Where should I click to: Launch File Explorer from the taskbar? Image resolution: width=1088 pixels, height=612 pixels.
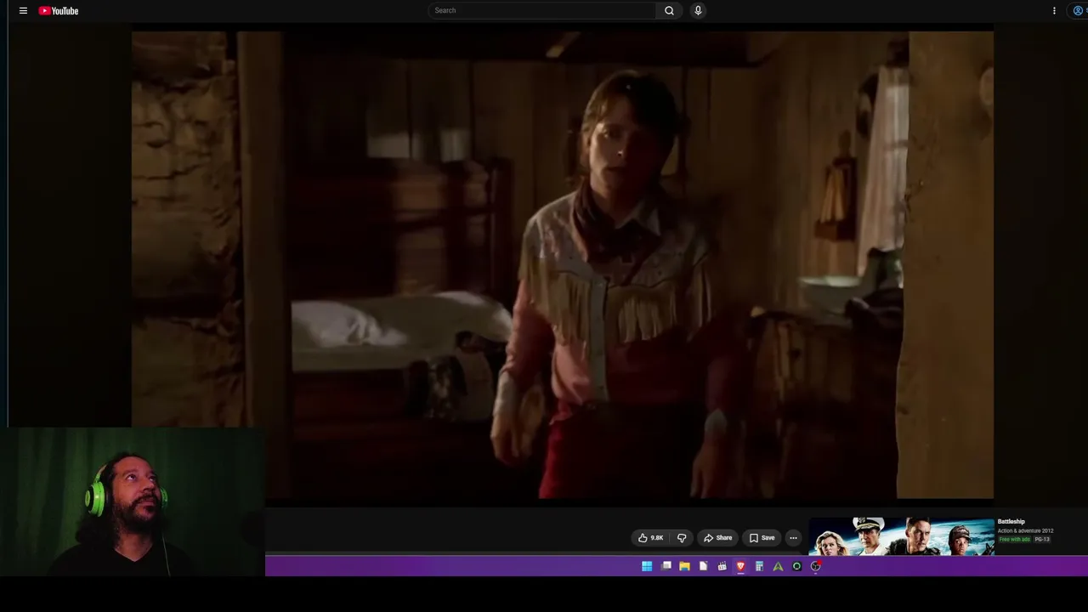[x=684, y=566]
